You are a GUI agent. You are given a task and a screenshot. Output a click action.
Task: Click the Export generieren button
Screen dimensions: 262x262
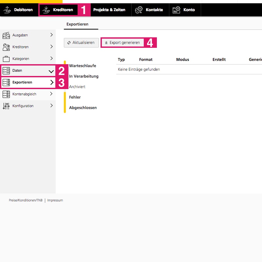coord(122,43)
